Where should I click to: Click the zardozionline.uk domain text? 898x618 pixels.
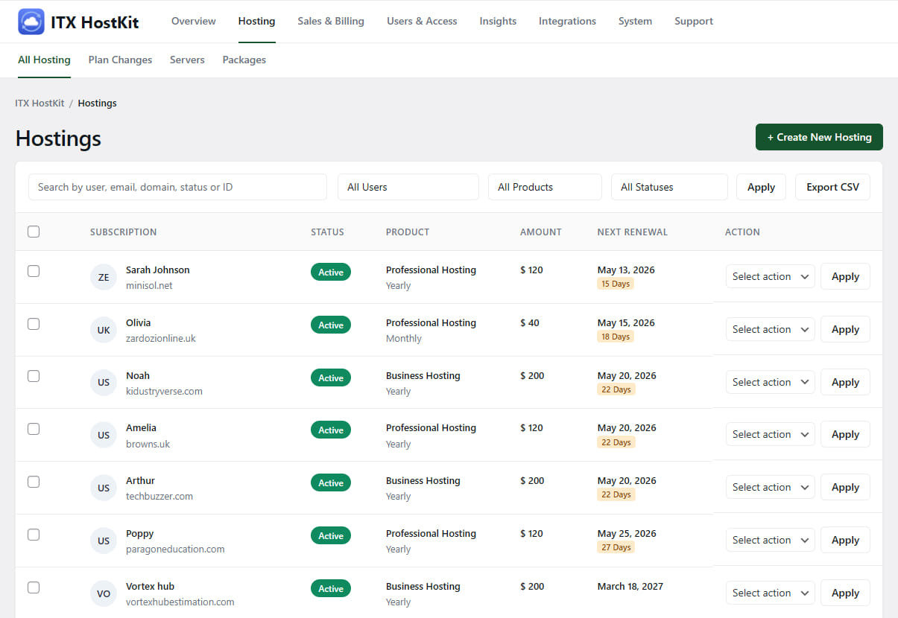tap(161, 338)
